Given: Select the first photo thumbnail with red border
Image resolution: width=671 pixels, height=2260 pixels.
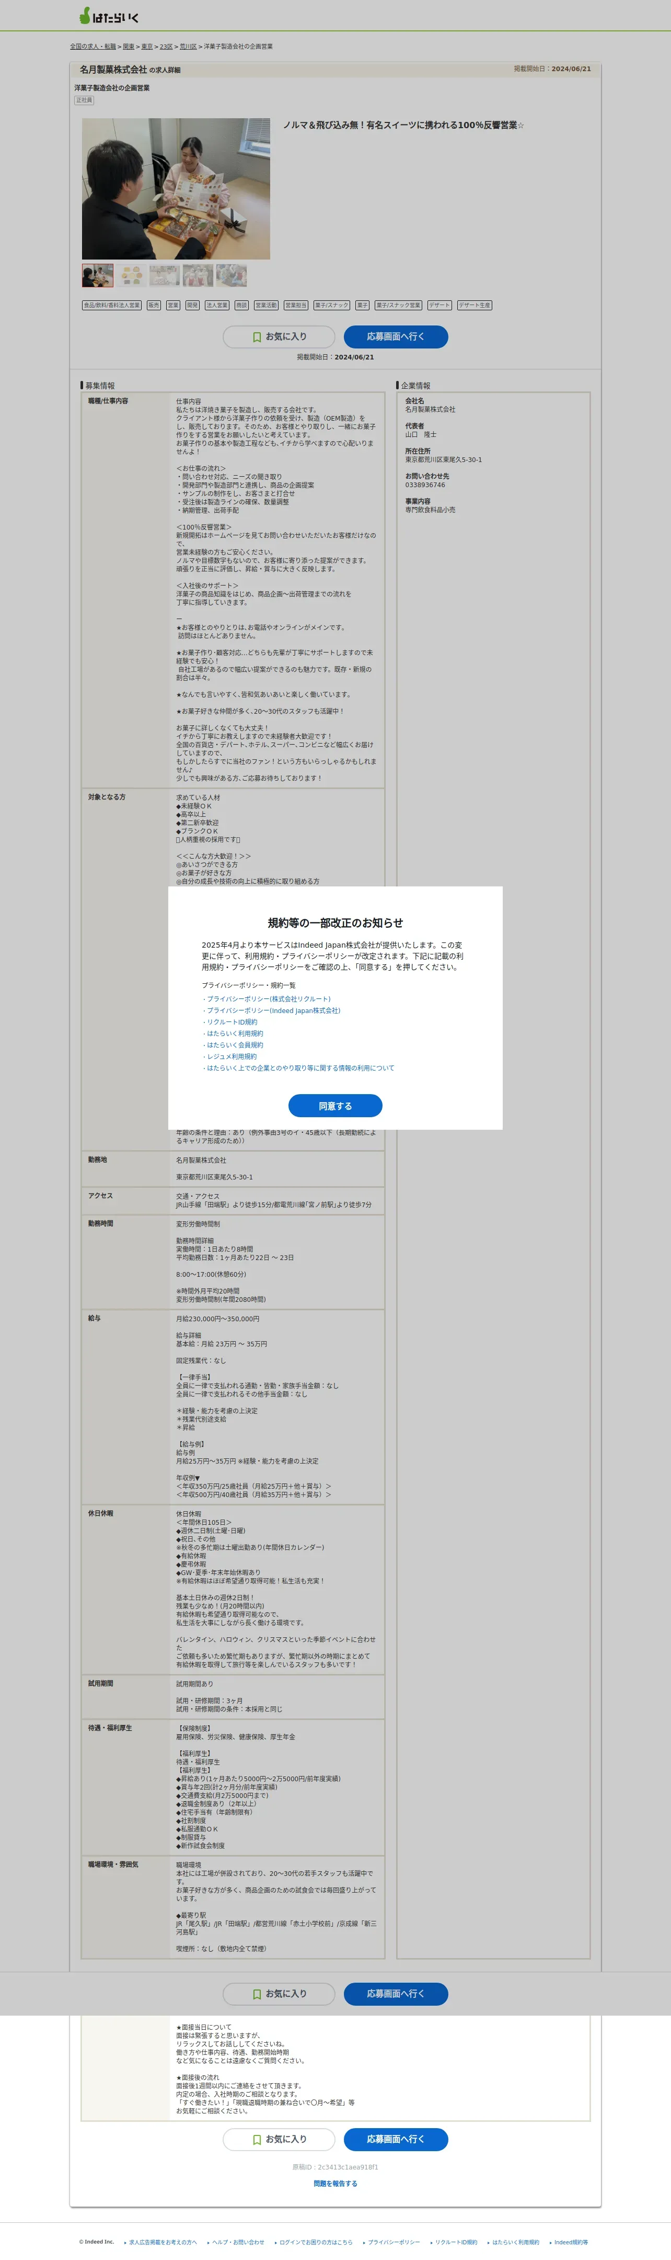Looking at the screenshot, I should (97, 275).
